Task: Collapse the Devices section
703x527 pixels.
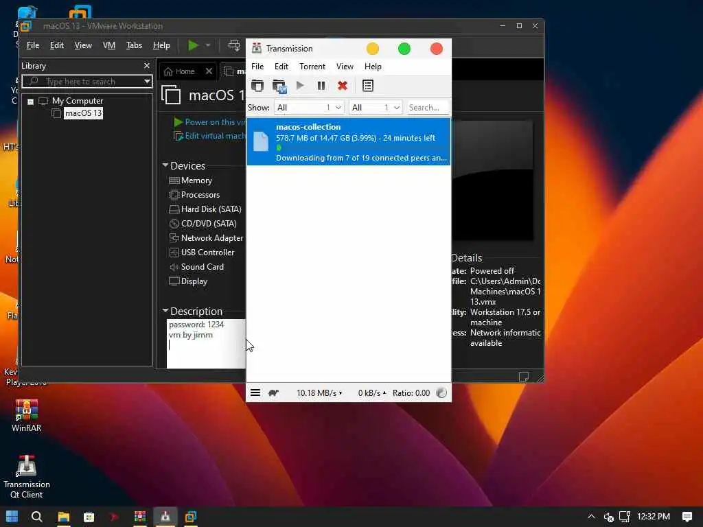Action: (x=165, y=165)
